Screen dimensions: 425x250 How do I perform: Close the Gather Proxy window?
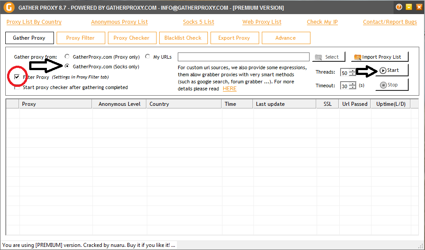(x=419, y=7)
